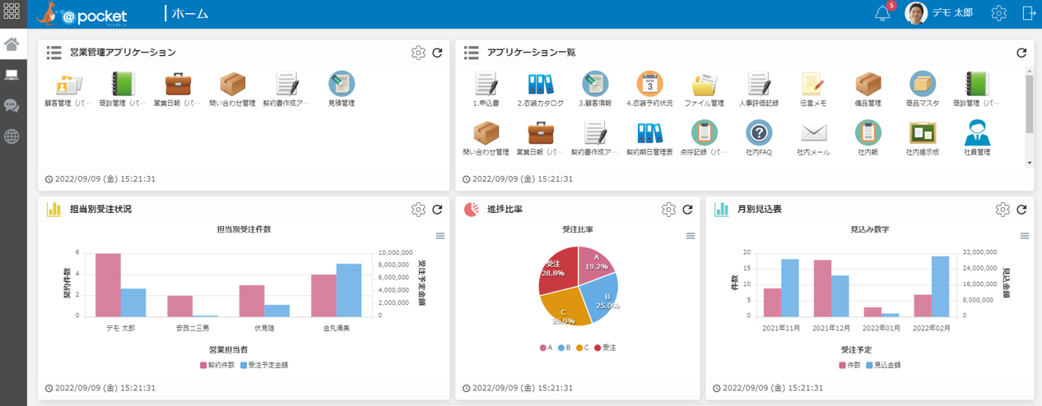Click the logout icon in header
Image resolution: width=1042 pixels, height=406 pixels.
tap(1029, 13)
